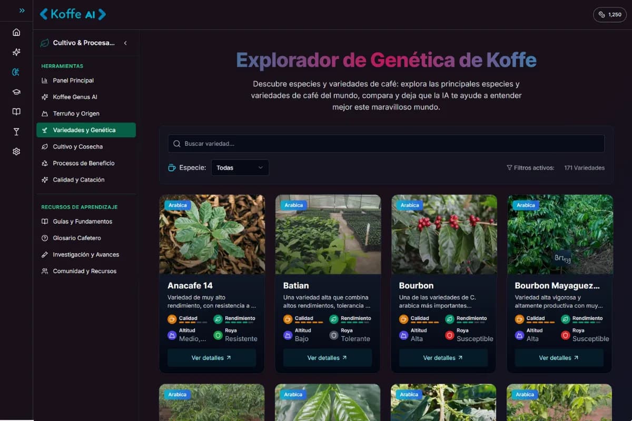Open the book icon in the left rail
632x421 pixels.
[16, 112]
